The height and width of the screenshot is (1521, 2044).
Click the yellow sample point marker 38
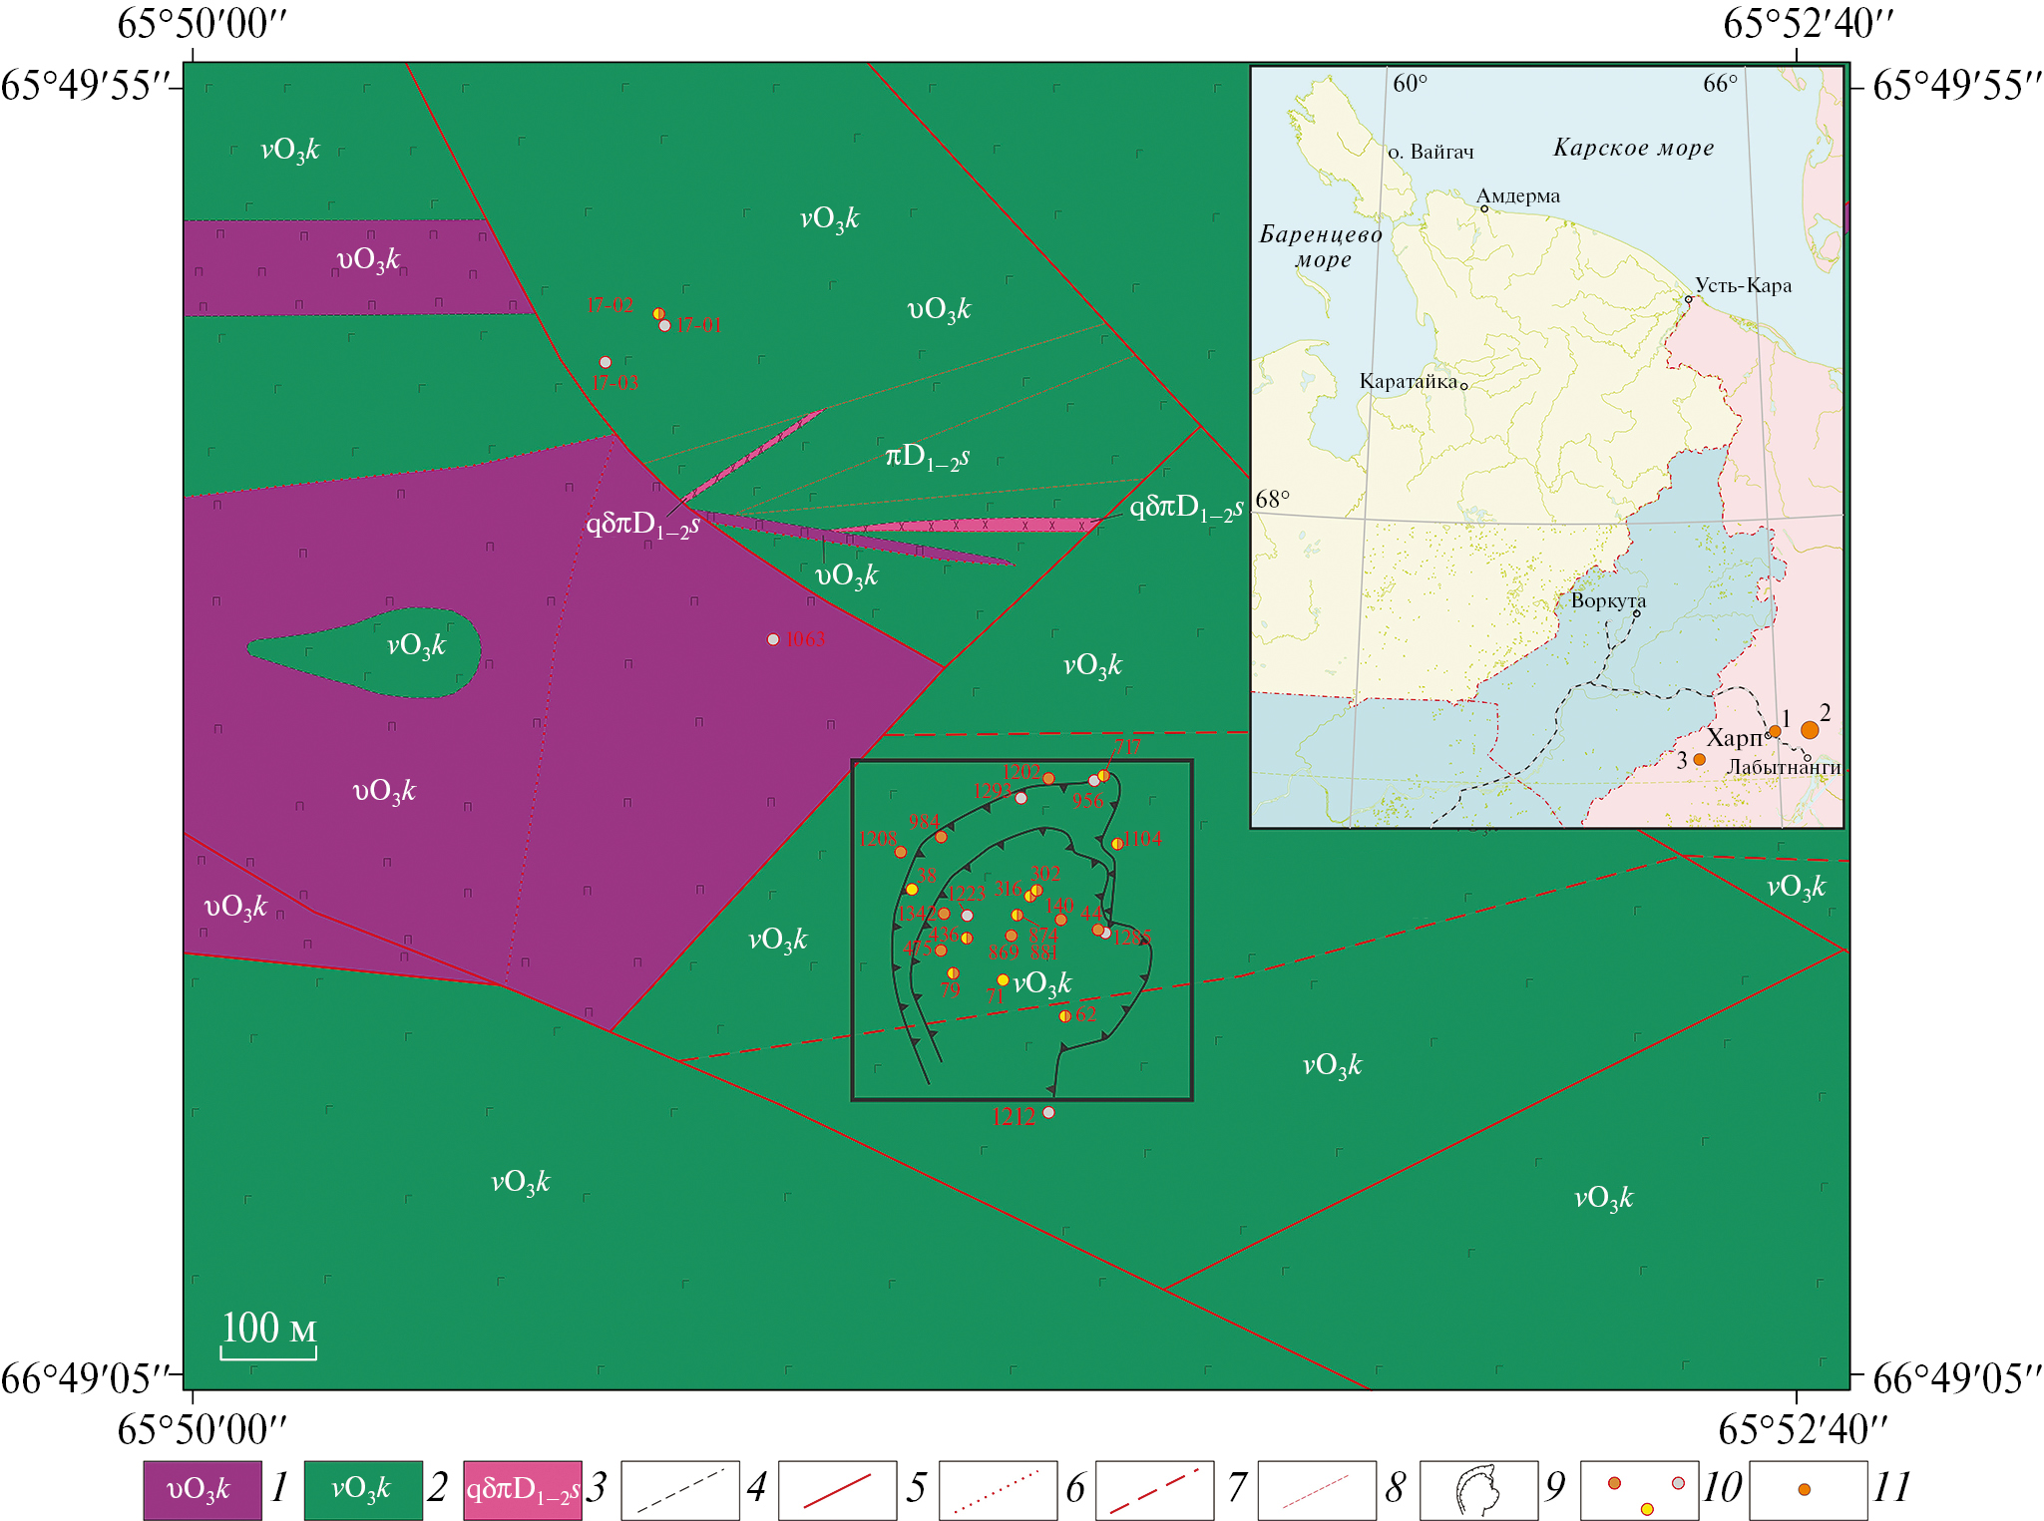pos(912,889)
